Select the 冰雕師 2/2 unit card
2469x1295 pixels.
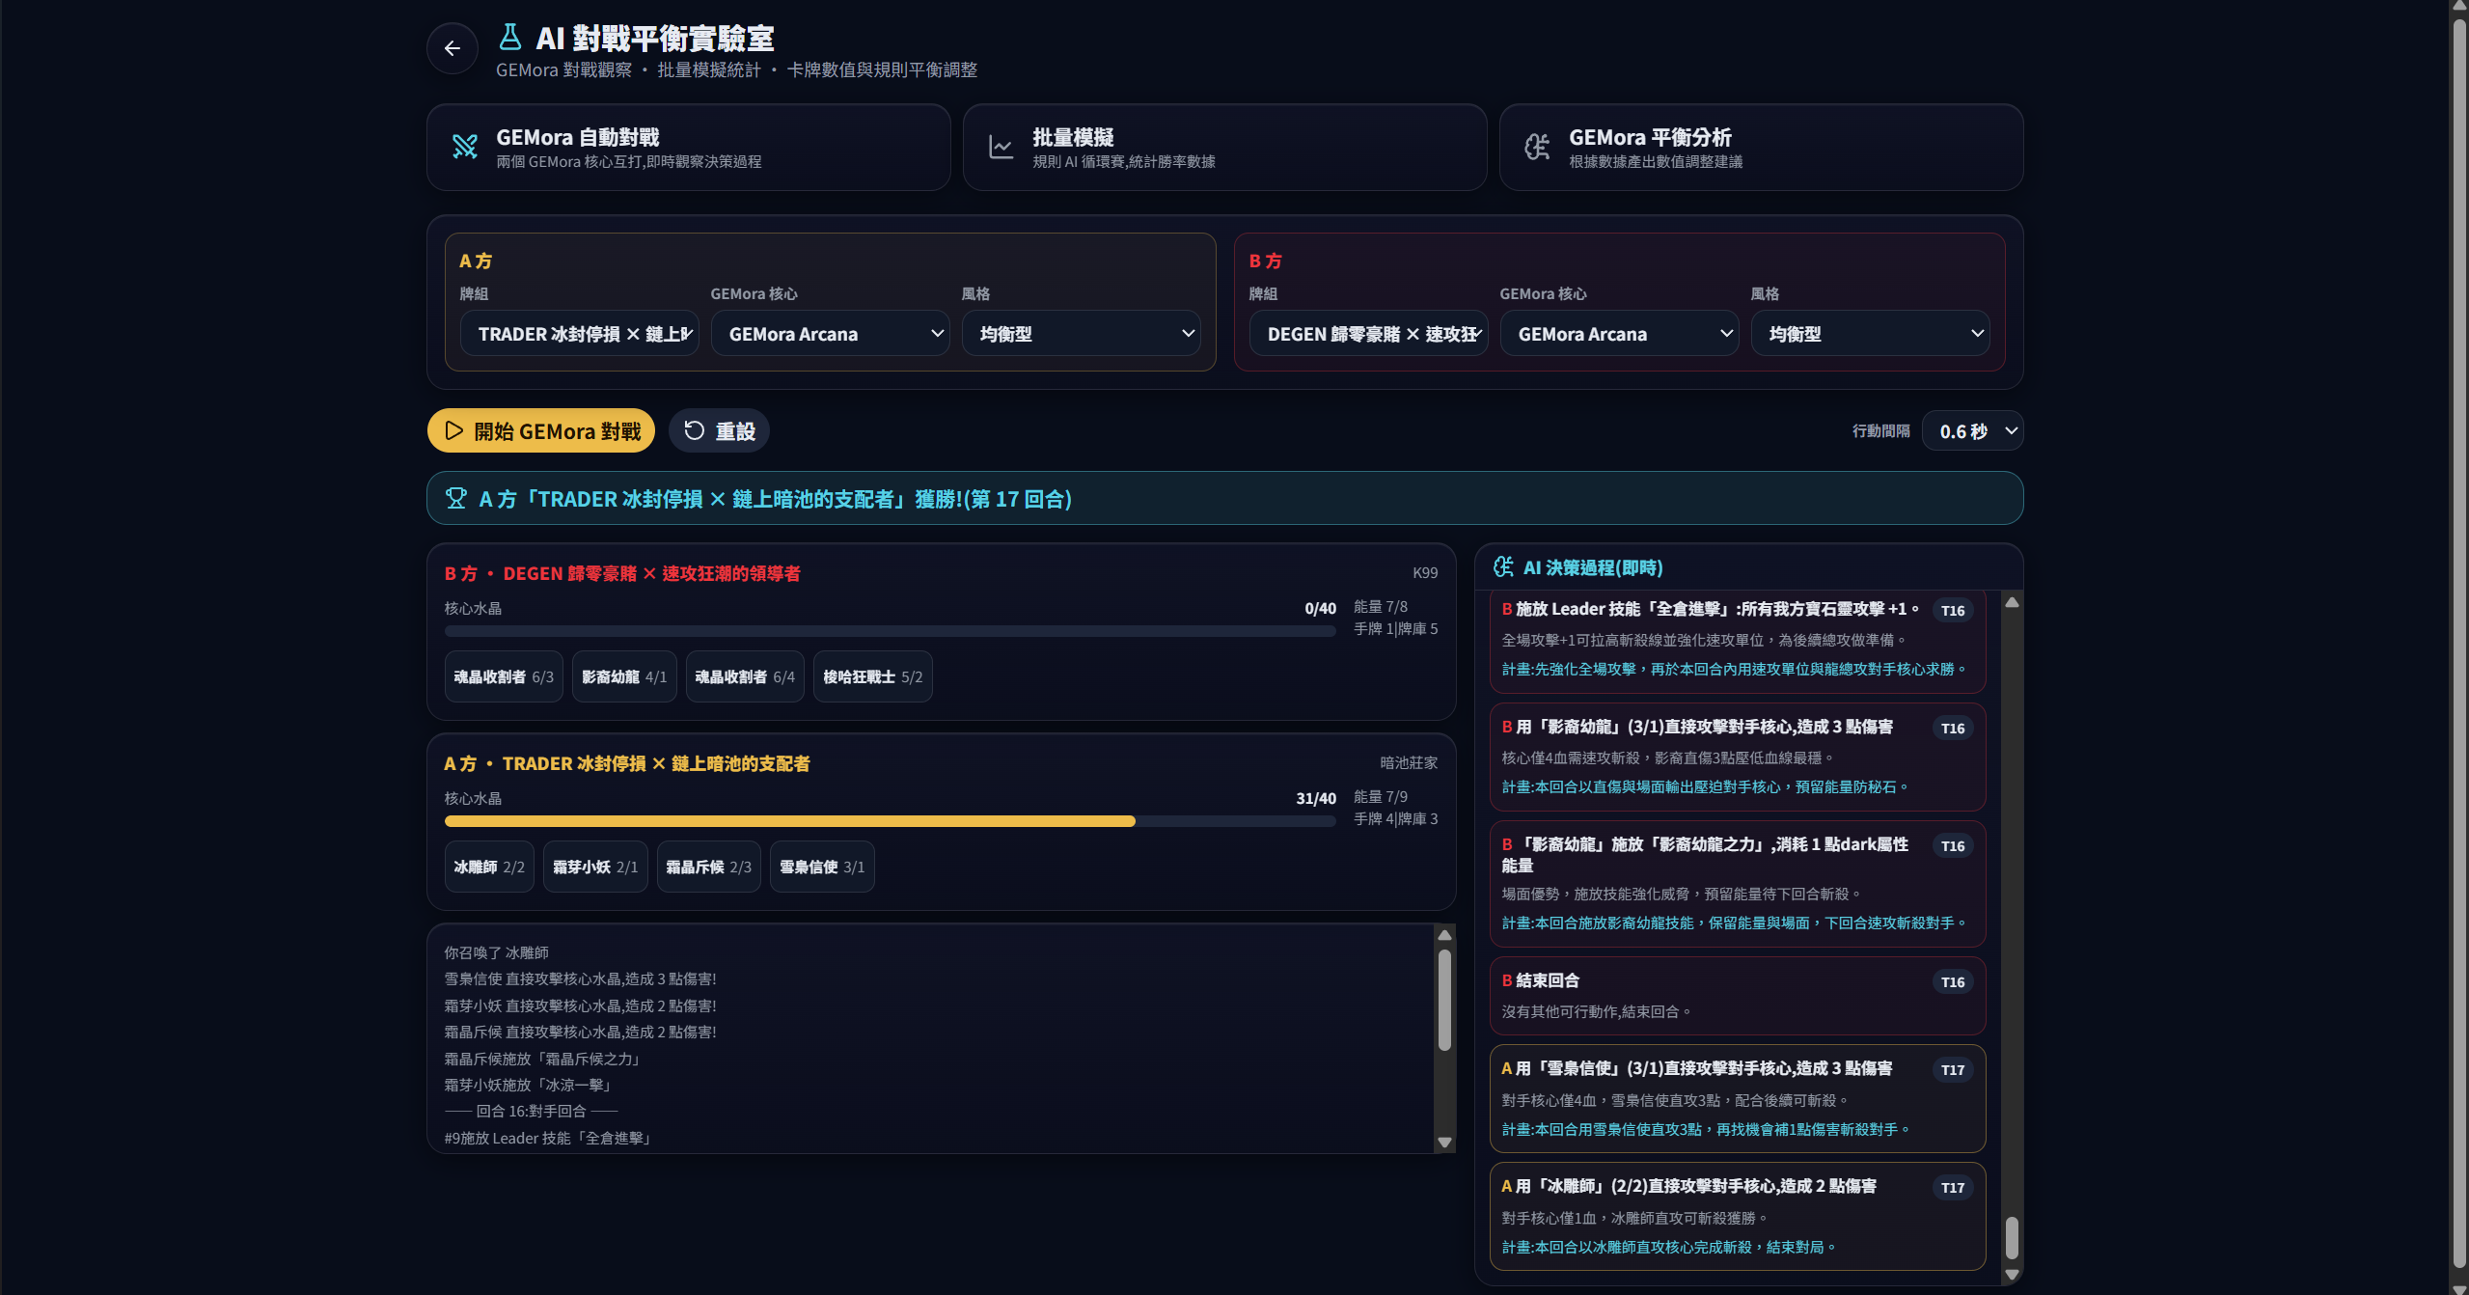pos(489,867)
